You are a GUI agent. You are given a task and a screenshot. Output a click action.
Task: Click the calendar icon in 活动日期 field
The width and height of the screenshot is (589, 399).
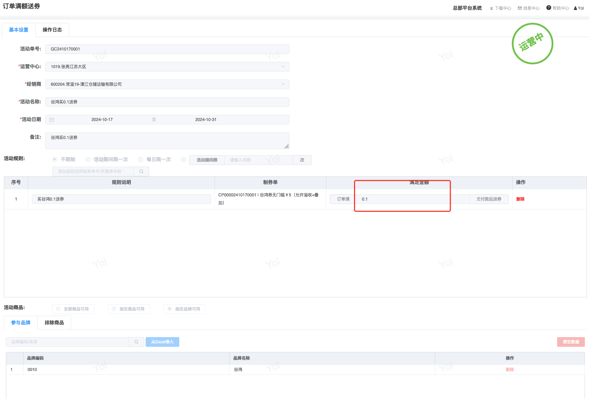point(52,120)
